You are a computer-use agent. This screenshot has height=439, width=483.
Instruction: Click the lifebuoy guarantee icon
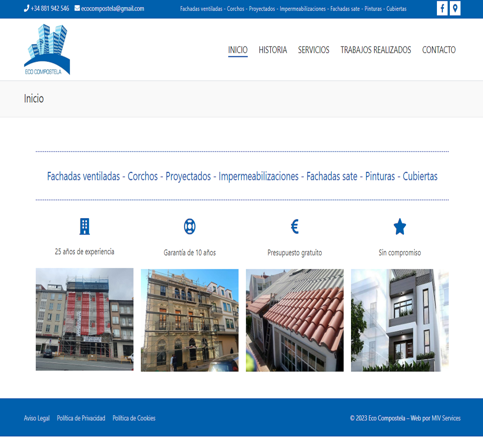(x=190, y=226)
